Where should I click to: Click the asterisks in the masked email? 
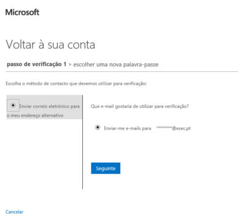point(164,128)
